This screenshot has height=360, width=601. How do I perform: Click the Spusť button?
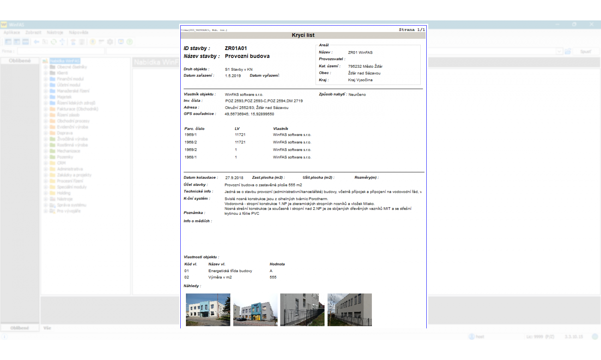pyautogui.click(x=585, y=51)
